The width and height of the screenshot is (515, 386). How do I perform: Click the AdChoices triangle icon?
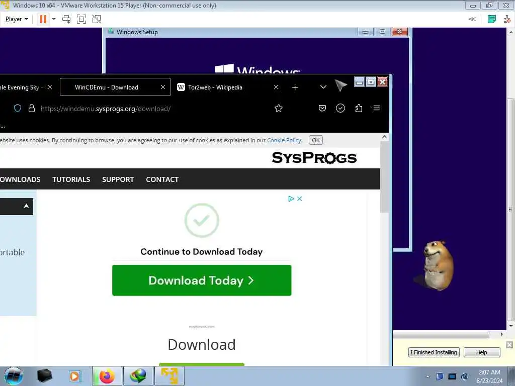[291, 199]
